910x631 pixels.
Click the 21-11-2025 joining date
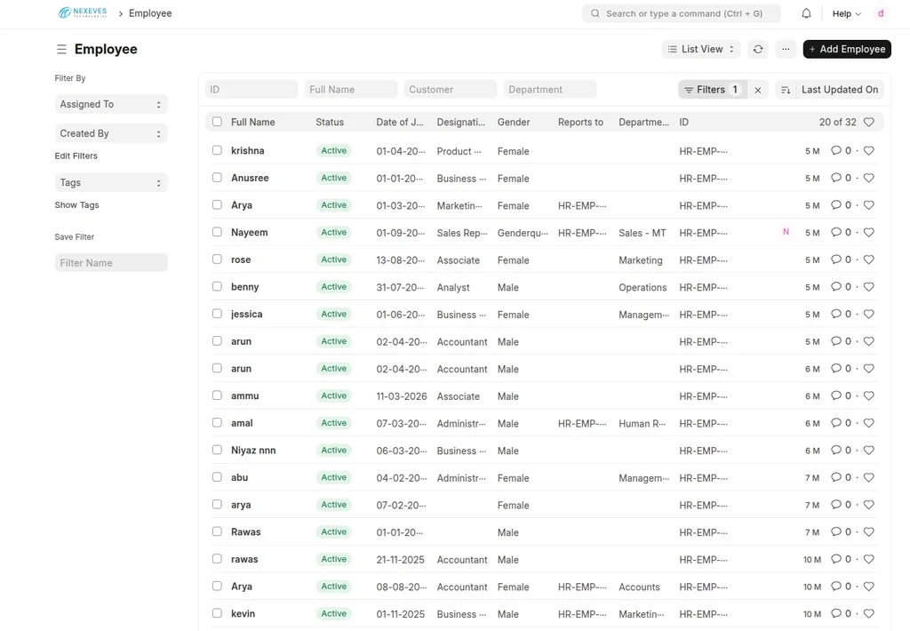[x=401, y=560]
